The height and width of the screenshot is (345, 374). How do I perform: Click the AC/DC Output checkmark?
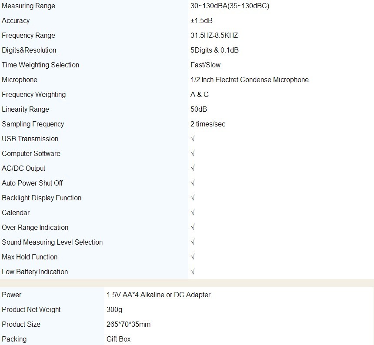(x=193, y=168)
